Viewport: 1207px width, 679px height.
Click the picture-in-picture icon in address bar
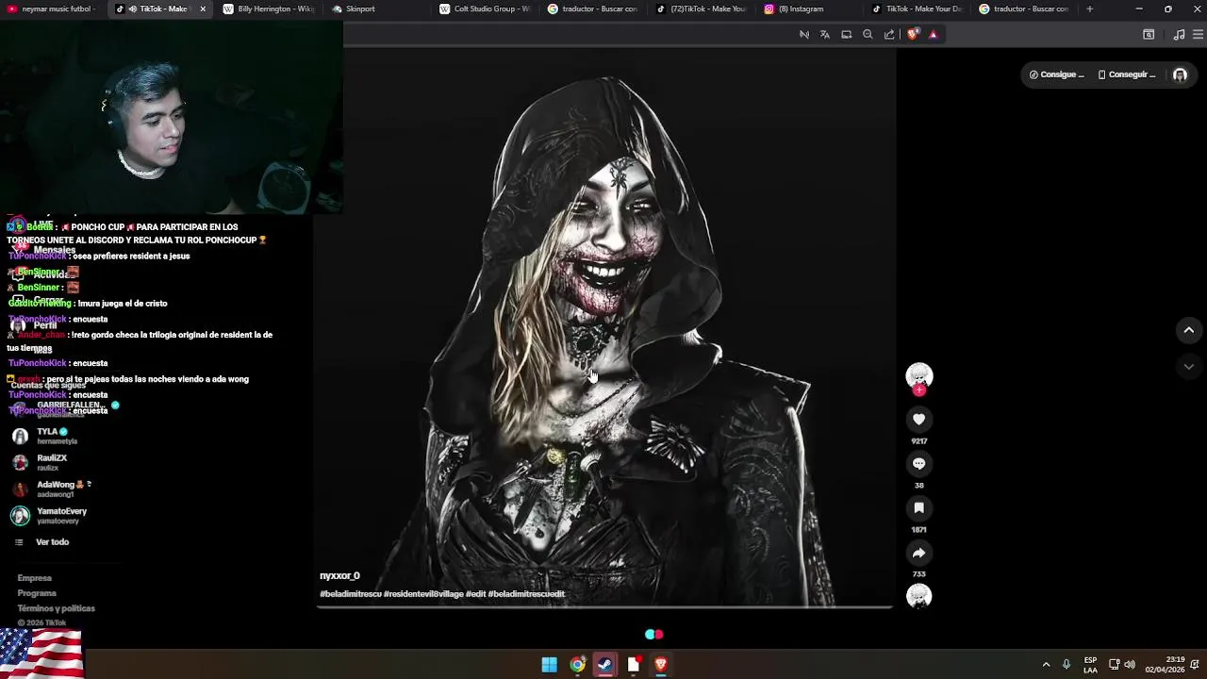pyautogui.click(x=847, y=34)
